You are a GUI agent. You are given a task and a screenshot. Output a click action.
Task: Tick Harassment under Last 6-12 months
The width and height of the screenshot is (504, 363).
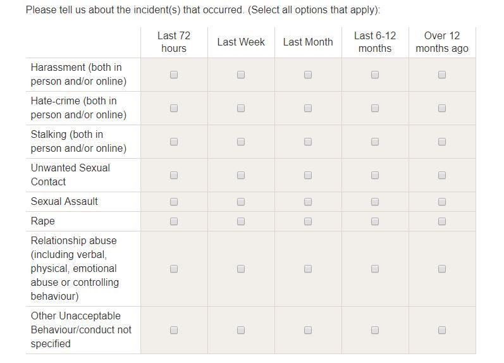pyautogui.click(x=375, y=75)
